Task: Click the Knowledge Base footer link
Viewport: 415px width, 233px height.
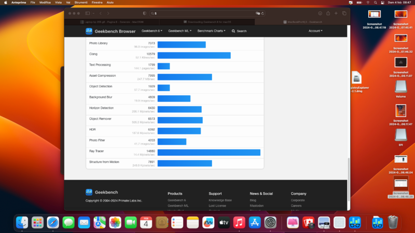Action: (220, 200)
